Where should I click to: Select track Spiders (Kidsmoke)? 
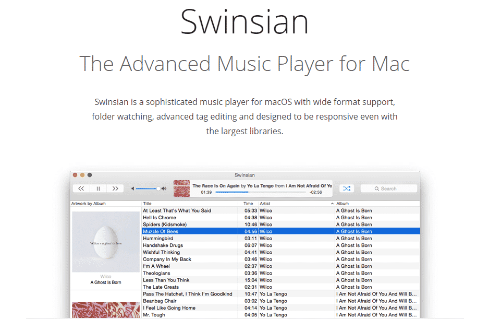tap(280, 225)
